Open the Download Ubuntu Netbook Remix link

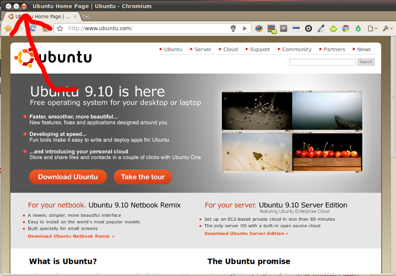coord(71,236)
